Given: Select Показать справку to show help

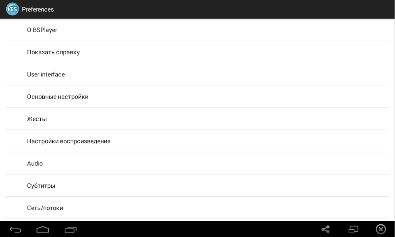Looking at the screenshot, I should click(53, 52).
